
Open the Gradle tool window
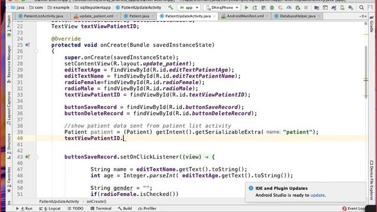tap(372, 25)
